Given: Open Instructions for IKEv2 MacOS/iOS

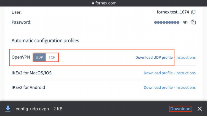Looking at the screenshot, I should coord(185,73).
